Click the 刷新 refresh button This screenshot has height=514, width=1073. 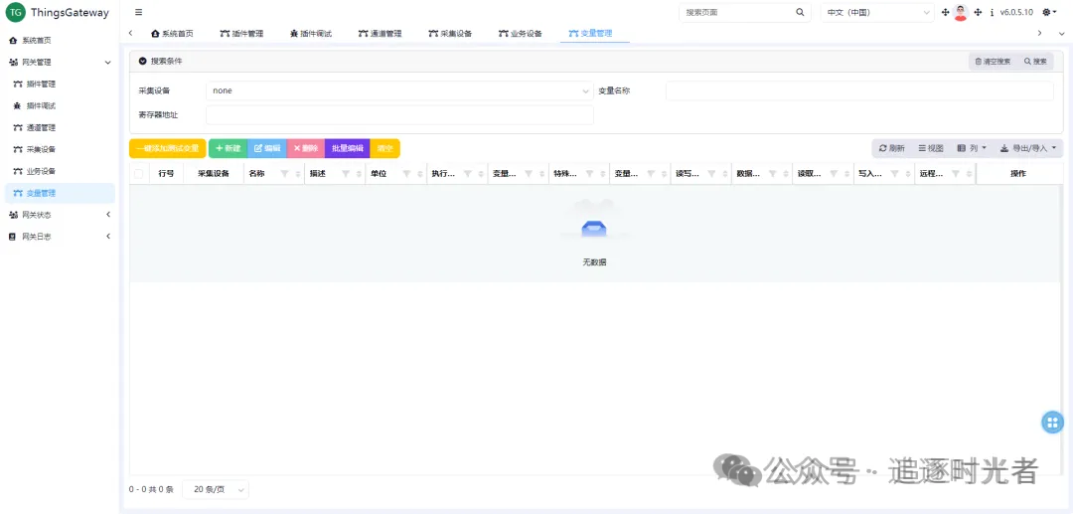pos(891,148)
